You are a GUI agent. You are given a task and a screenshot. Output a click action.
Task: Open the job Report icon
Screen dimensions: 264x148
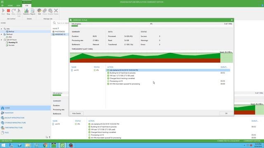33,12
